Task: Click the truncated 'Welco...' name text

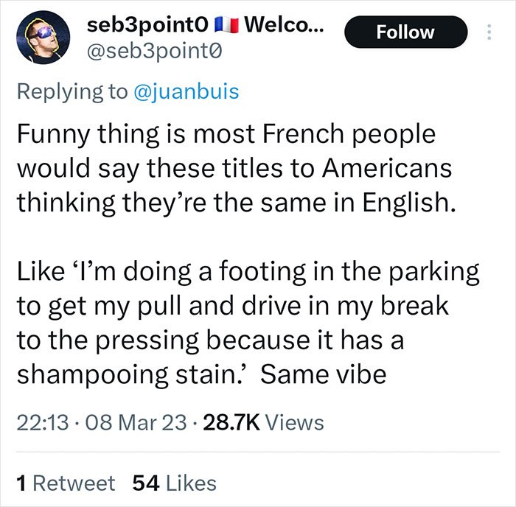Action: (x=284, y=24)
